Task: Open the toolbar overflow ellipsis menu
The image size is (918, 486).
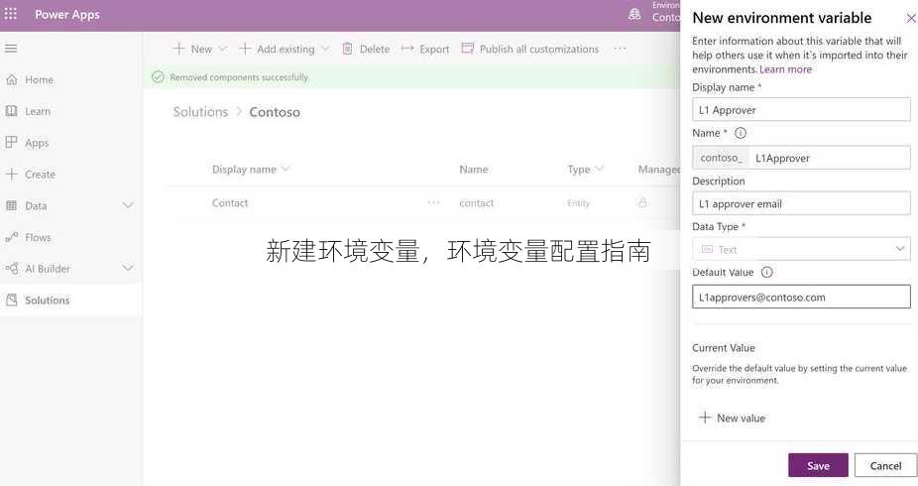Action: (620, 49)
